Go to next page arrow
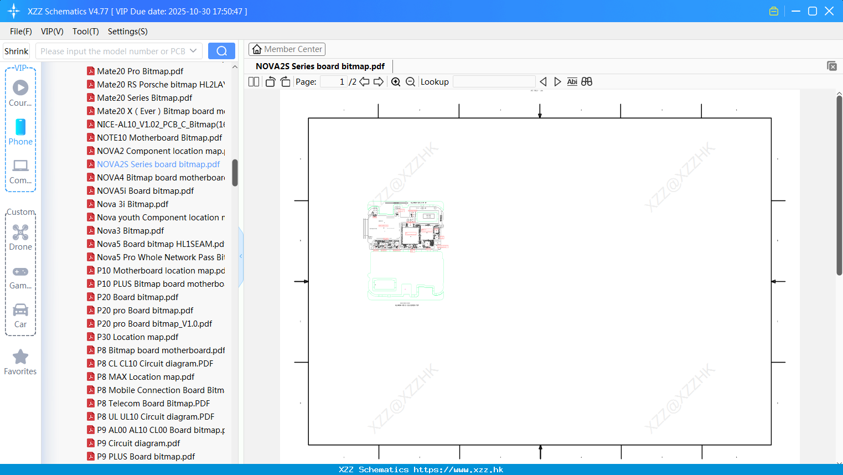This screenshot has height=475, width=843. [x=379, y=81]
